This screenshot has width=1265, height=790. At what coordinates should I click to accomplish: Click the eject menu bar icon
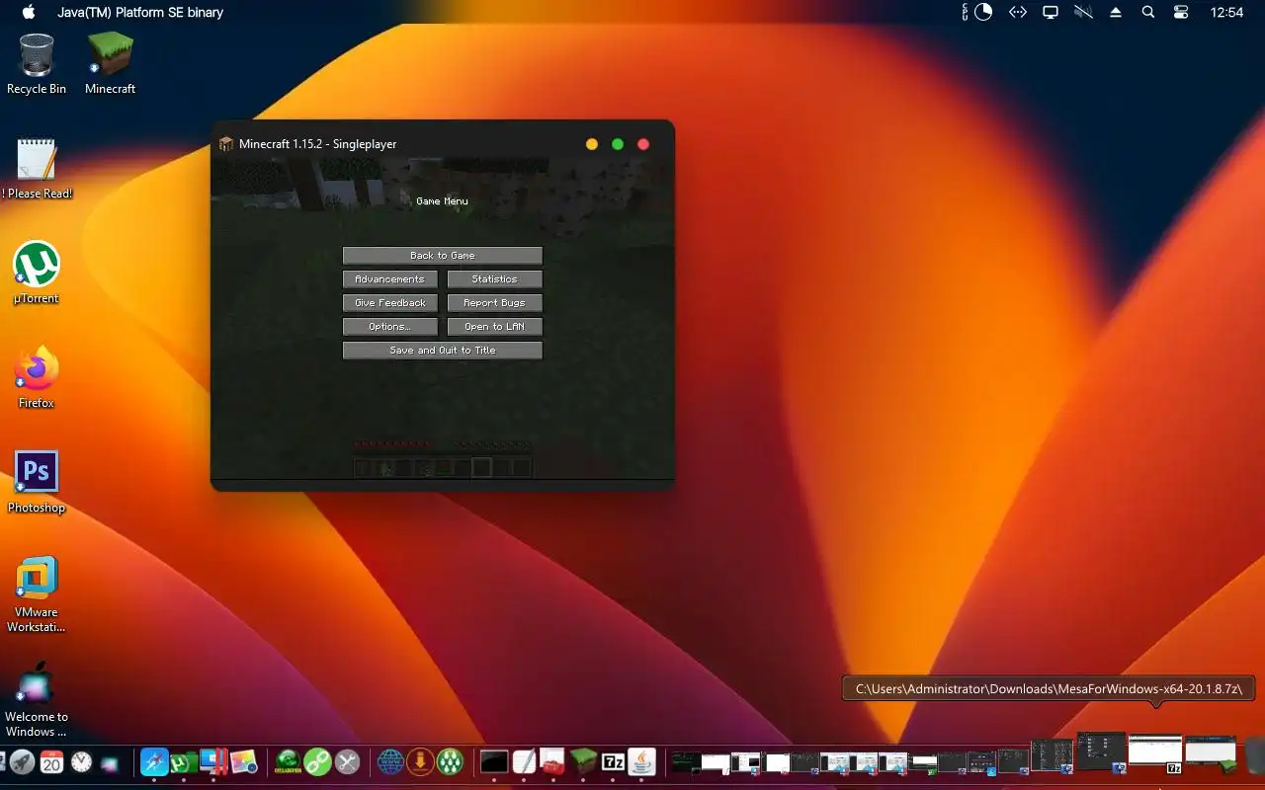pos(1116,13)
